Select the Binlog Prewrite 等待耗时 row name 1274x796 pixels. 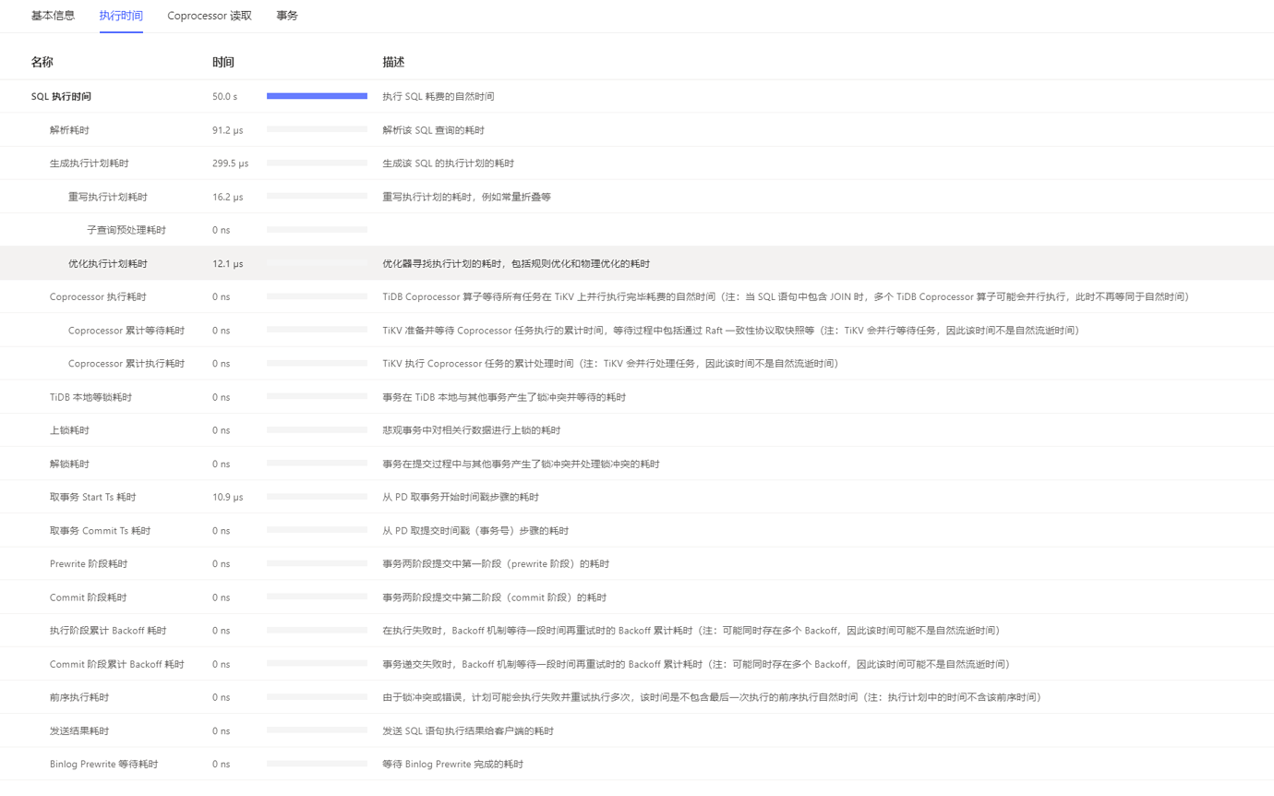[x=103, y=764]
